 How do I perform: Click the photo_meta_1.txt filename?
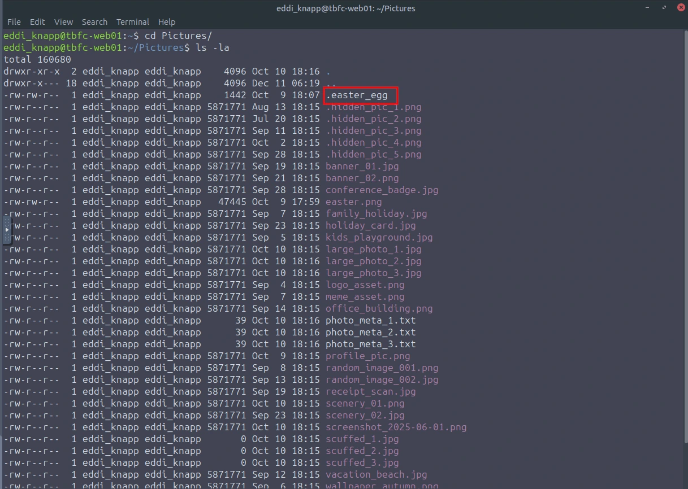(370, 320)
